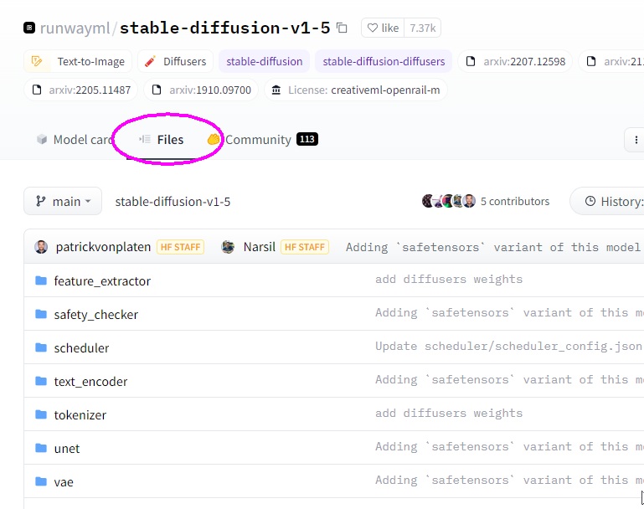Open the creativeml-openrail-m license tag
The height and width of the screenshot is (509, 644).
(x=356, y=90)
